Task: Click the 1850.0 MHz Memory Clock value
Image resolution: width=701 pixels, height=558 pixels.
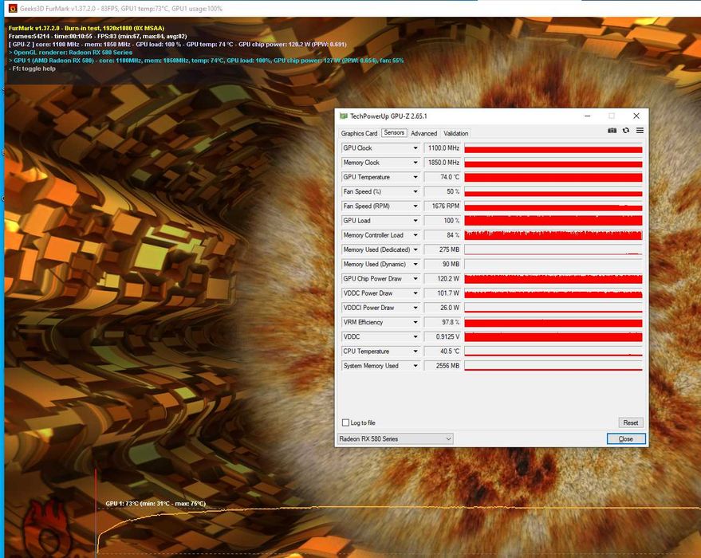Action: (443, 163)
